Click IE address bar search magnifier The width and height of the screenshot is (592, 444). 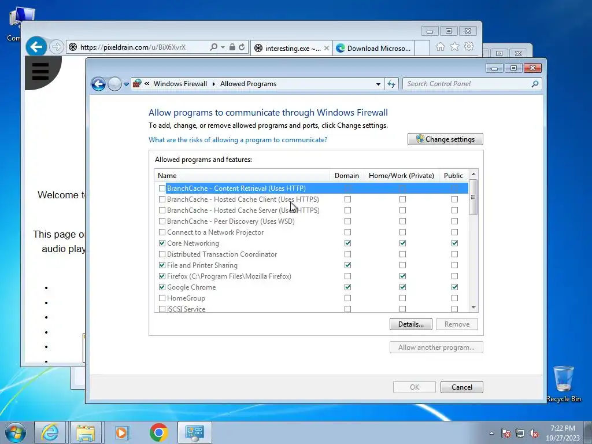tap(213, 47)
